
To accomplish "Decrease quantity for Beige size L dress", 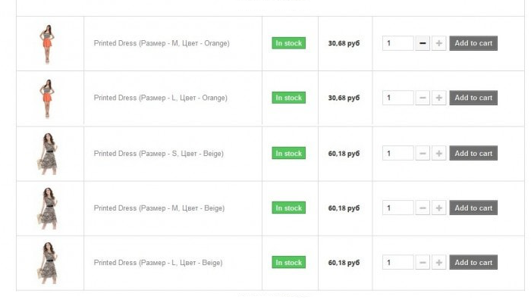I will (x=423, y=262).
